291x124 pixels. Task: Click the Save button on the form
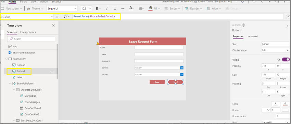click(157, 82)
